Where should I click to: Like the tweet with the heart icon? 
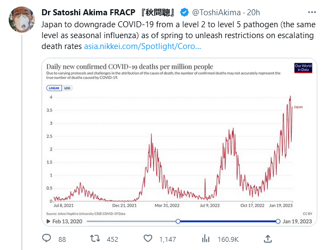[x=148, y=239]
